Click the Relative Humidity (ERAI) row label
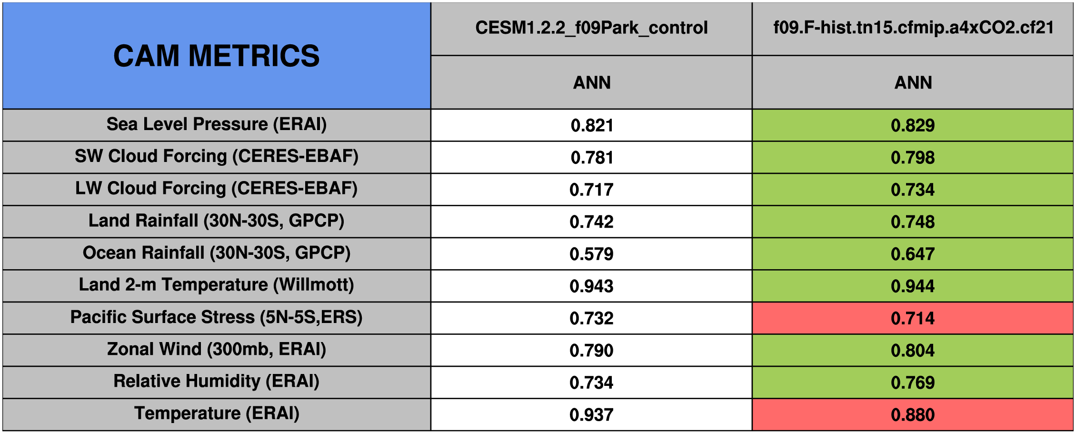The width and height of the screenshot is (1076, 434). pos(217,382)
